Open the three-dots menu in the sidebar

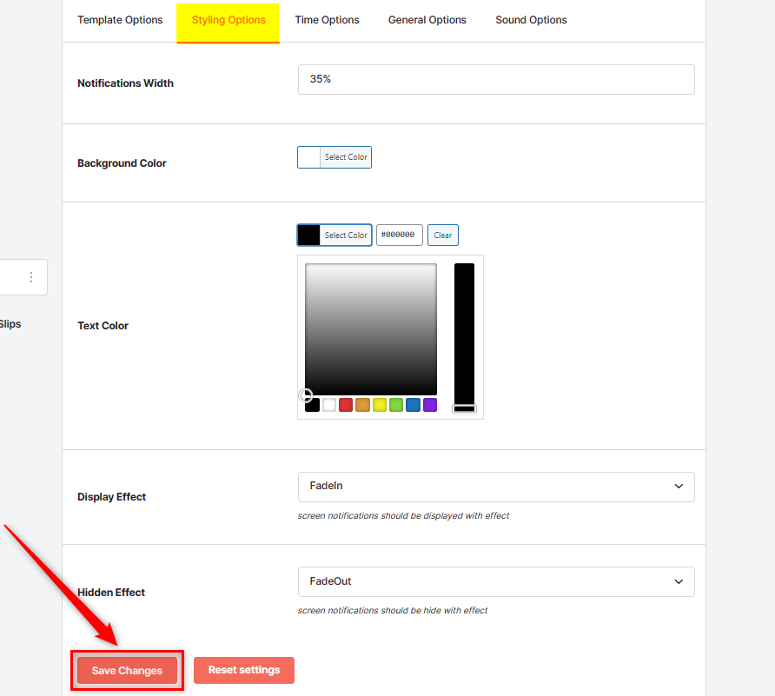point(31,276)
